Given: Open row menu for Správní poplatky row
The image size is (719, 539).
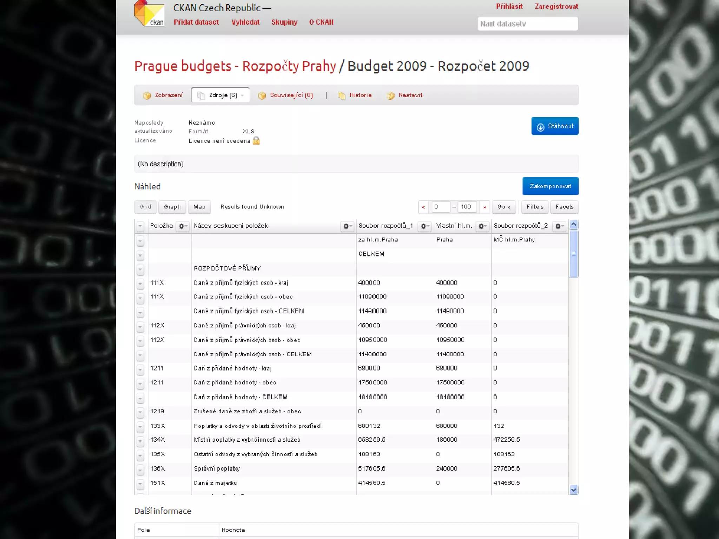Looking at the screenshot, I should 140,469.
